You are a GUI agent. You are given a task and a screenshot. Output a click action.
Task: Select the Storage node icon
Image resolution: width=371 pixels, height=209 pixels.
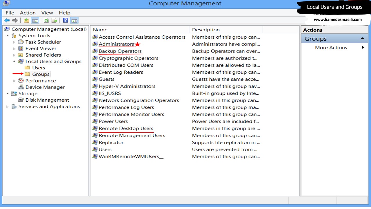click(14, 93)
